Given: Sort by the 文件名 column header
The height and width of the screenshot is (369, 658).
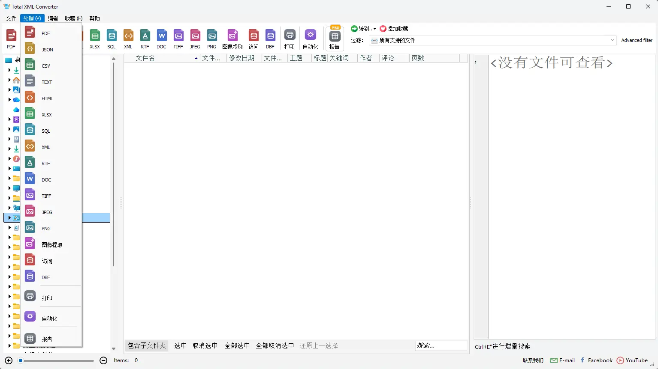Looking at the screenshot, I should point(163,58).
